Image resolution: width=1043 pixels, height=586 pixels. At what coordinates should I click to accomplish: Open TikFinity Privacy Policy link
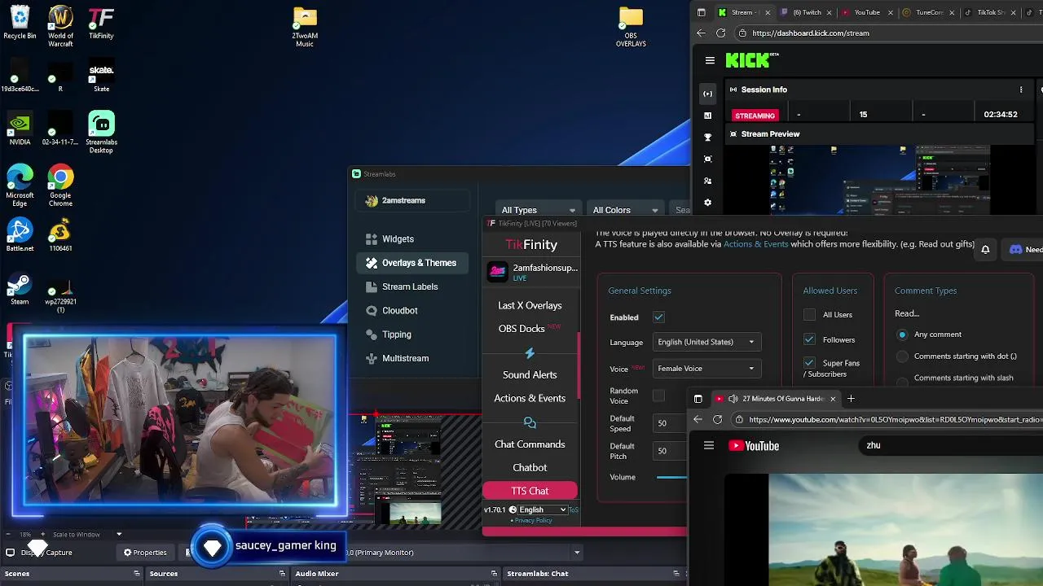point(534,520)
